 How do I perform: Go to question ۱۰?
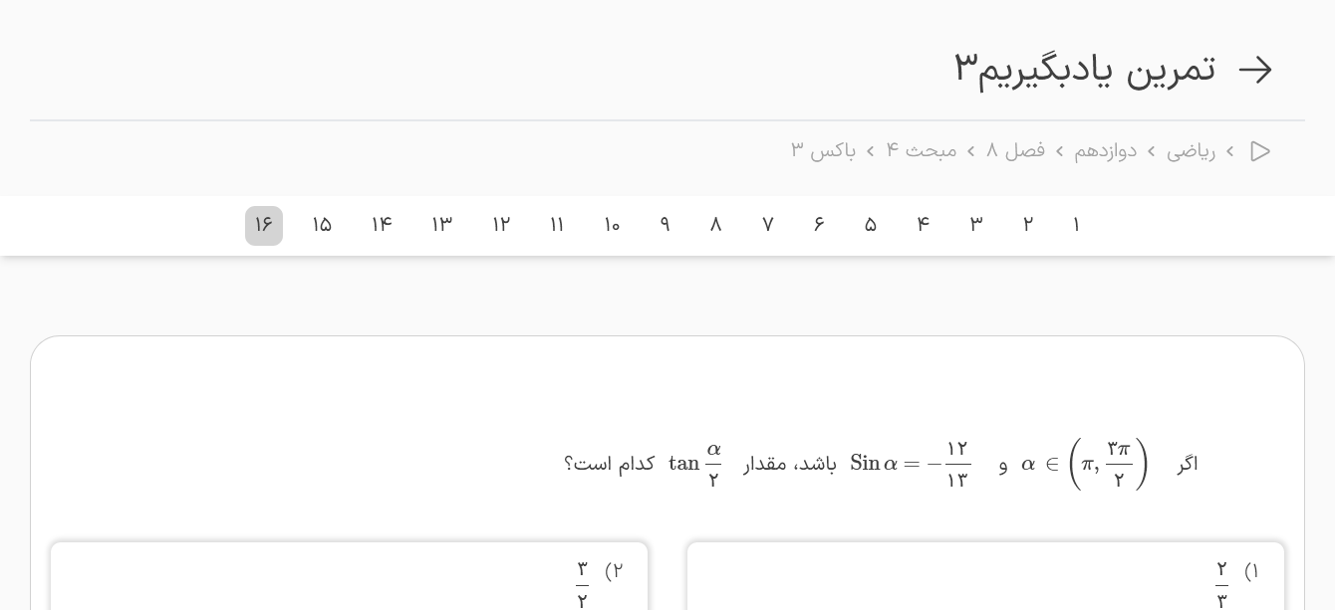[x=612, y=226]
